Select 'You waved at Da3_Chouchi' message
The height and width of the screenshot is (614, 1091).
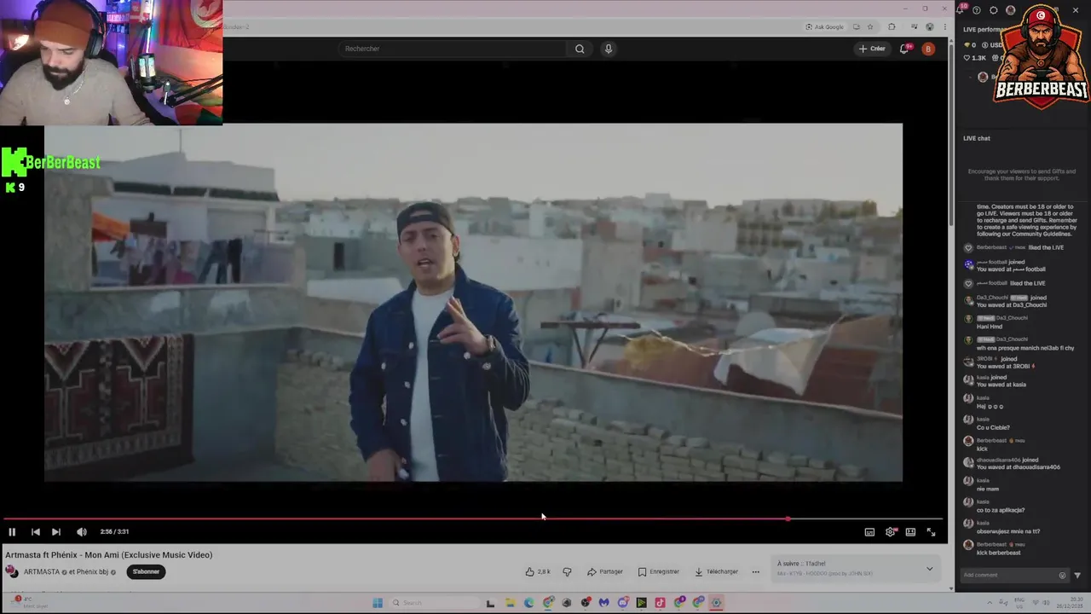tap(1012, 304)
